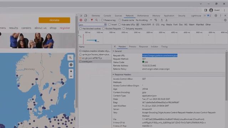Select the sprite.json request row
Viewport: 228px width, 128px height.
point(95,54)
